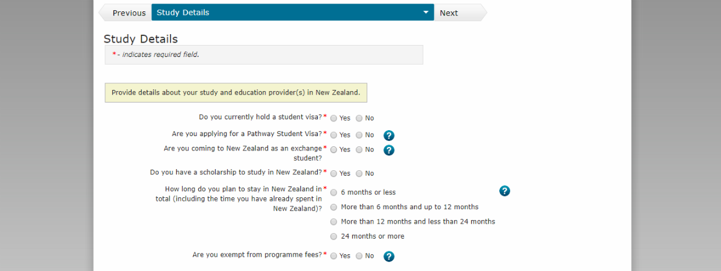This screenshot has height=271, width=721.
Task: Open help icon for programme fees exemption
Action: (x=389, y=257)
